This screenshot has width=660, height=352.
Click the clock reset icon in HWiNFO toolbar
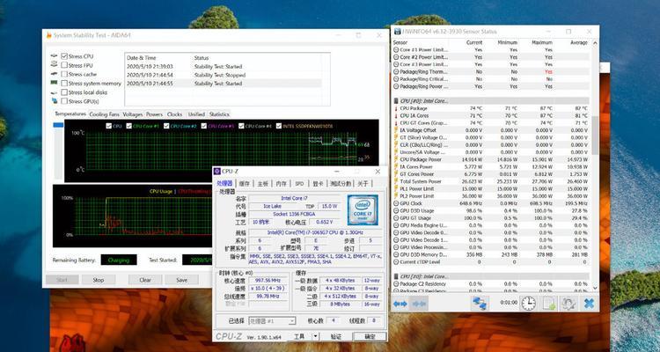(x=528, y=303)
